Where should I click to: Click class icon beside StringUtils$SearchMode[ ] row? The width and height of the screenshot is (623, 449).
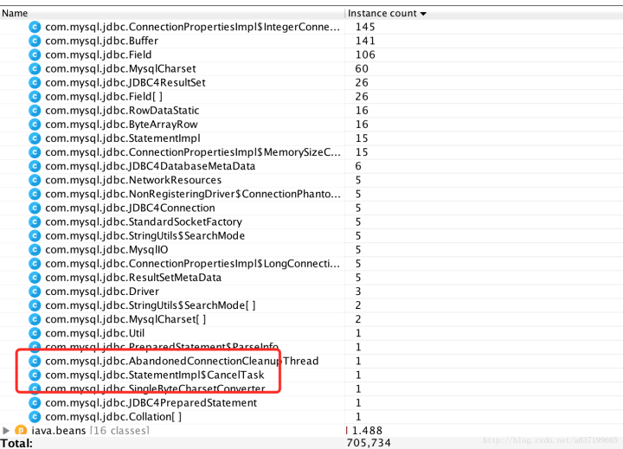pos(35,305)
